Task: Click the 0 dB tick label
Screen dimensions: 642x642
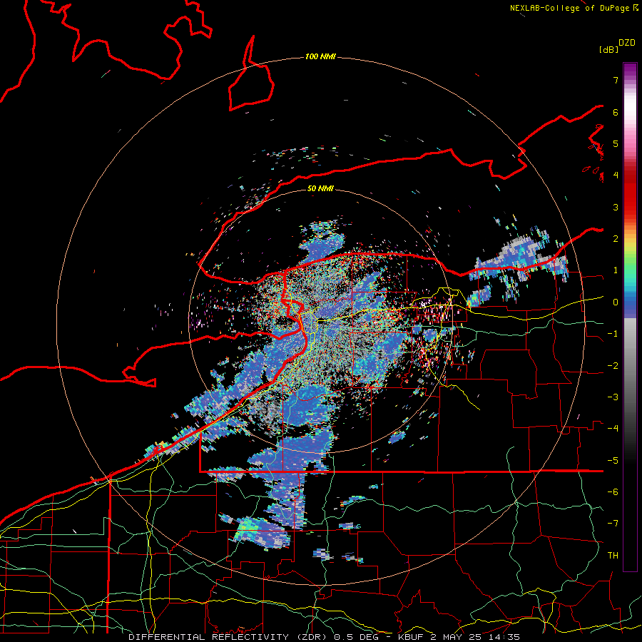Action: [616, 302]
